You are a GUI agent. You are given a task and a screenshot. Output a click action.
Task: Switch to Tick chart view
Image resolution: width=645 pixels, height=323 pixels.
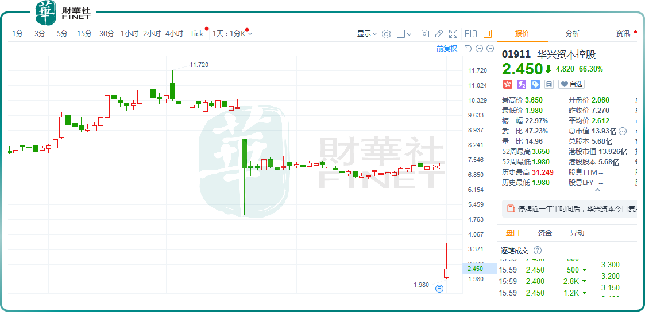coord(196,34)
